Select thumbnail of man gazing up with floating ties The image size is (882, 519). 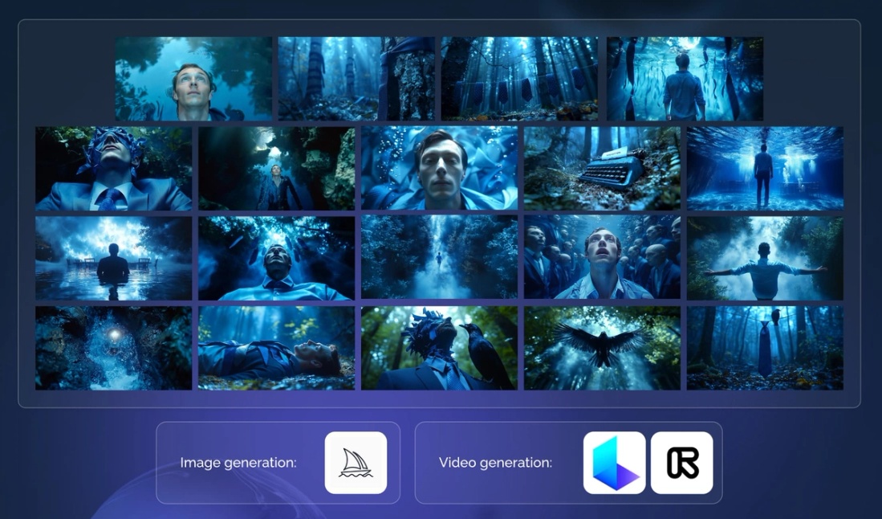tap(277, 258)
